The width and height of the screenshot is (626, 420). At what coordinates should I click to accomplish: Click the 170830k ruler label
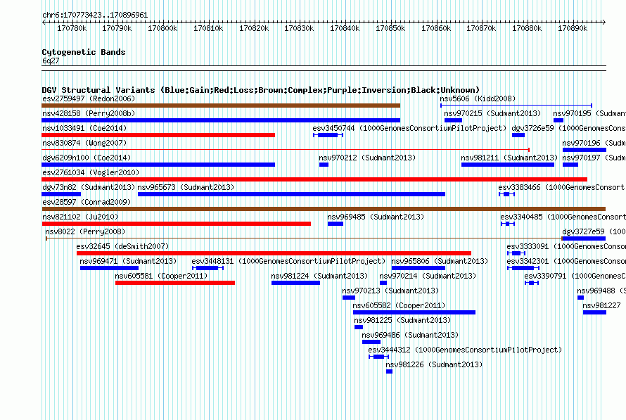click(x=299, y=29)
